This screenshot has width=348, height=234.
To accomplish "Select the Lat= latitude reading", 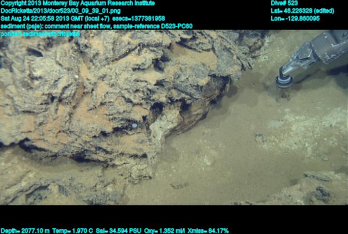I will 302,11.
